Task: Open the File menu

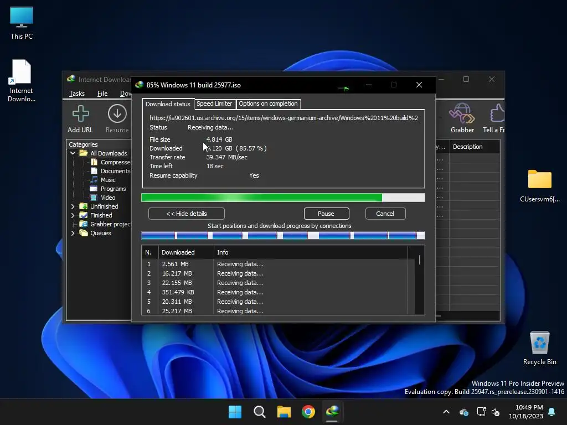Action: (x=102, y=94)
